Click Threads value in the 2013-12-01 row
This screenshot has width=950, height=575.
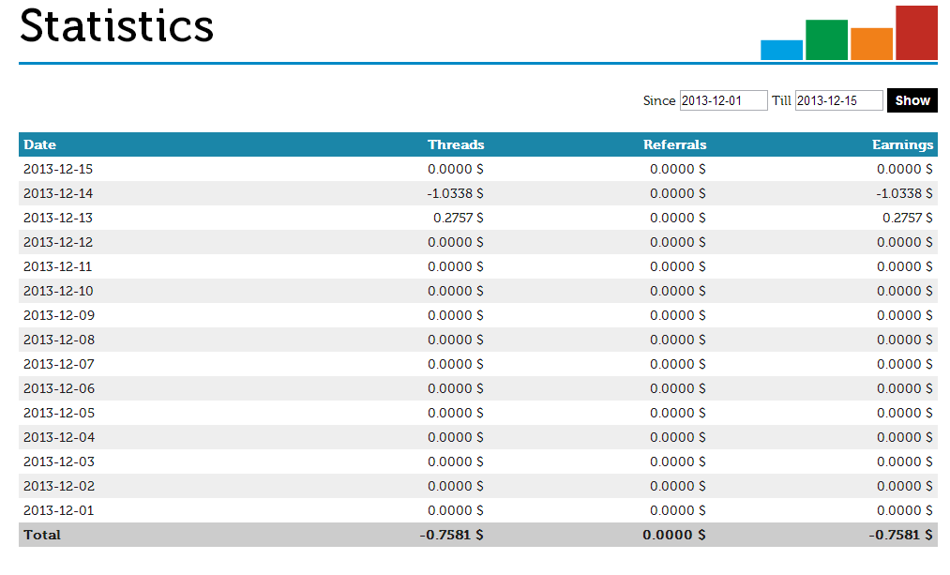[x=456, y=510]
